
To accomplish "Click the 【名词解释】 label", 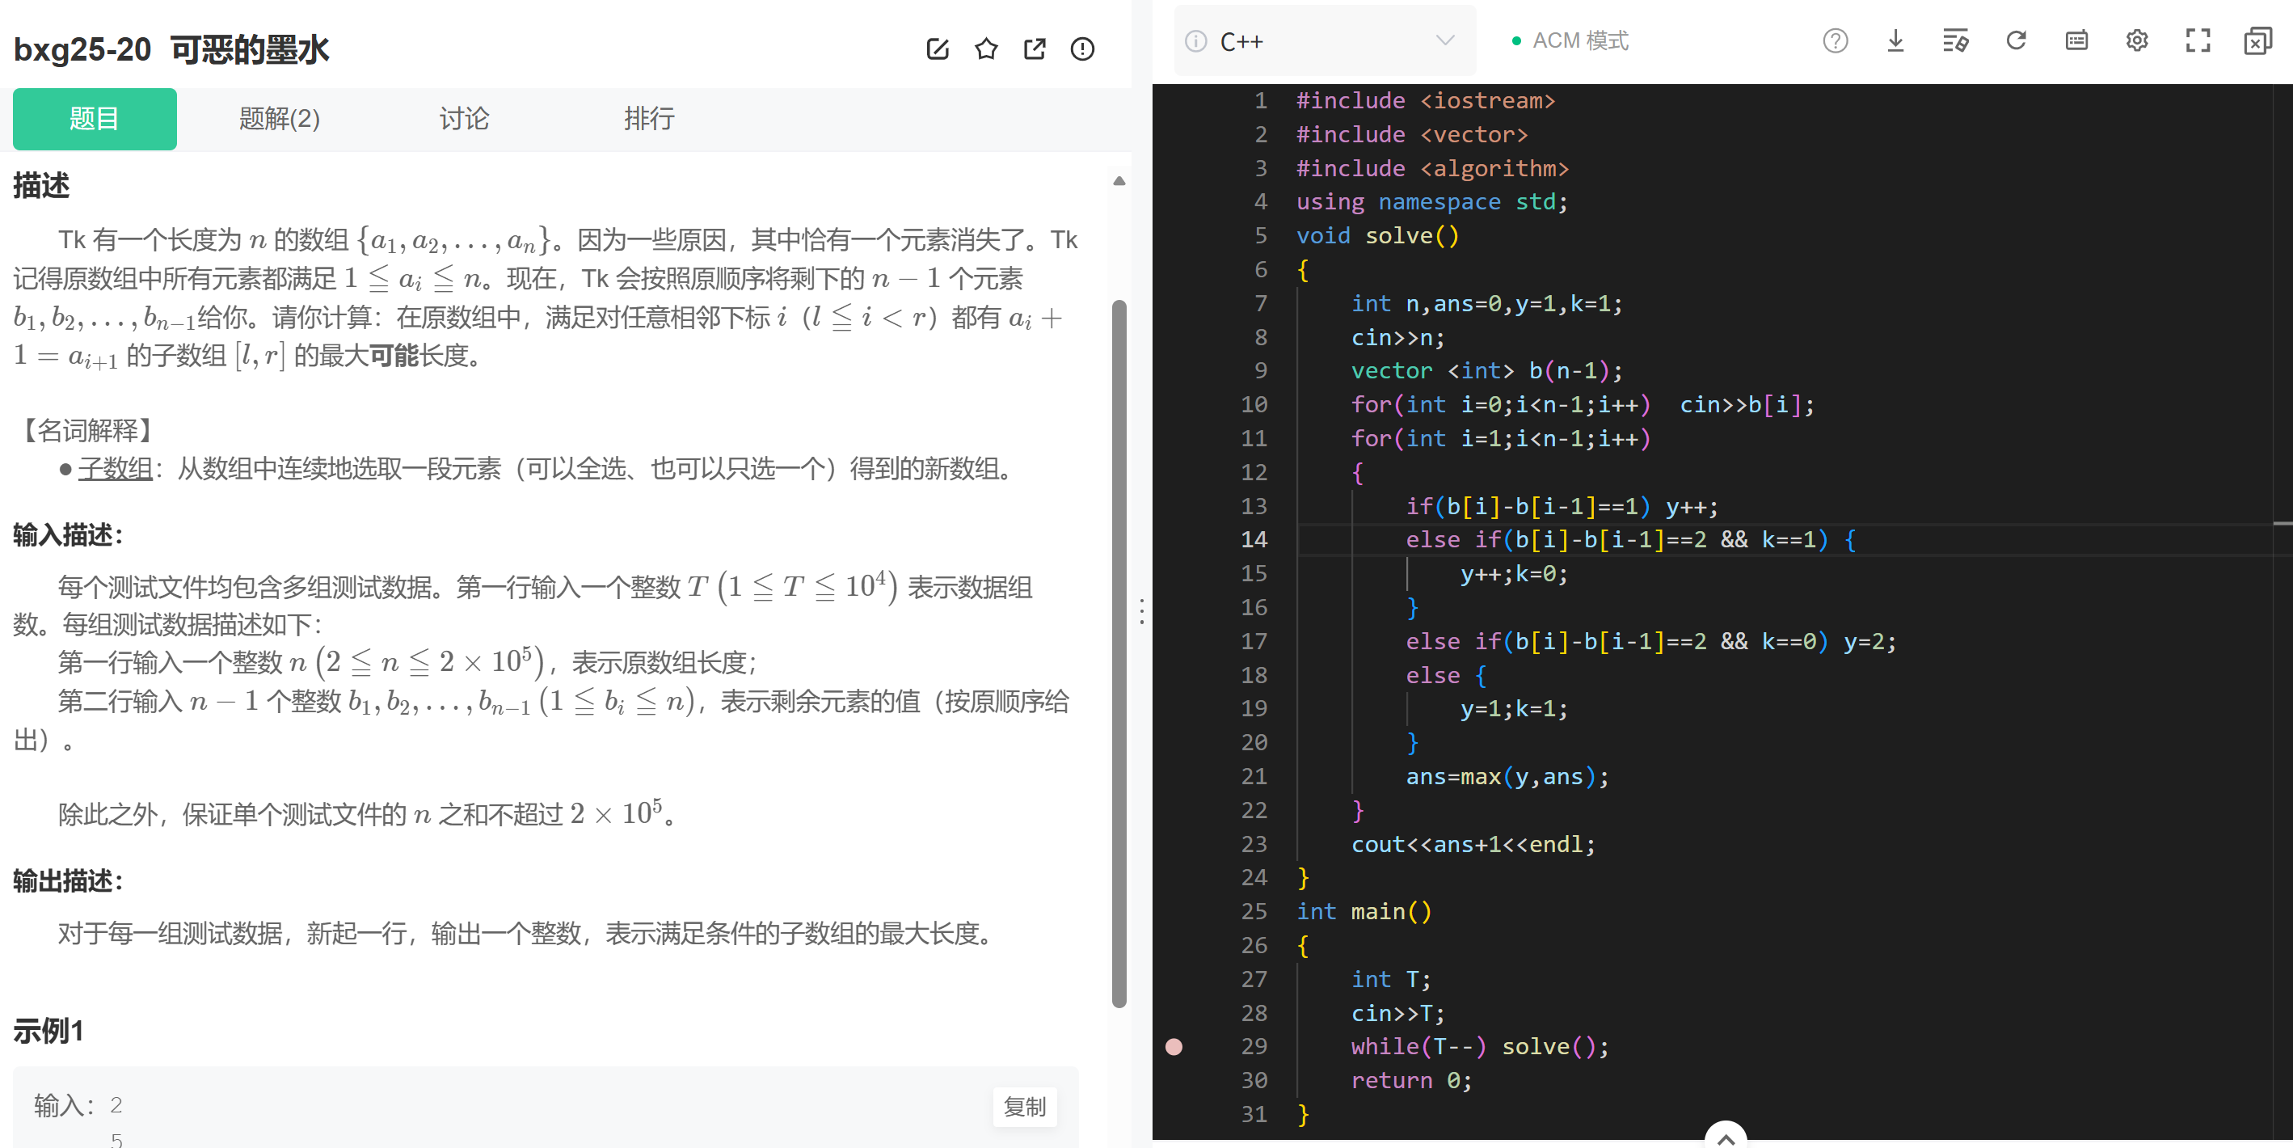I will 87,431.
